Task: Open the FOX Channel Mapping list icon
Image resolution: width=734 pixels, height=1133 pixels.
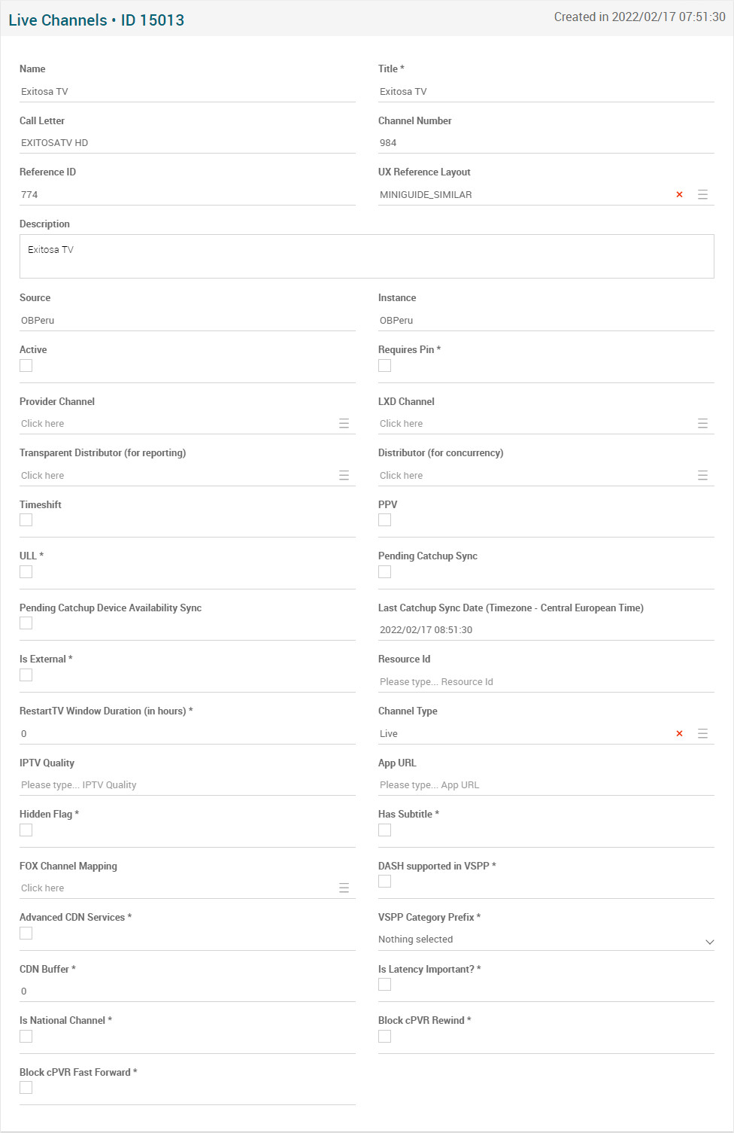Action: click(x=344, y=888)
